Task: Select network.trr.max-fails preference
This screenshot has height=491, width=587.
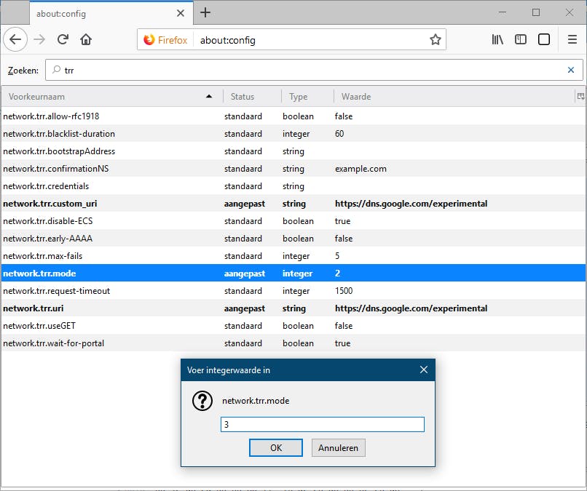Action: [293, 256]
